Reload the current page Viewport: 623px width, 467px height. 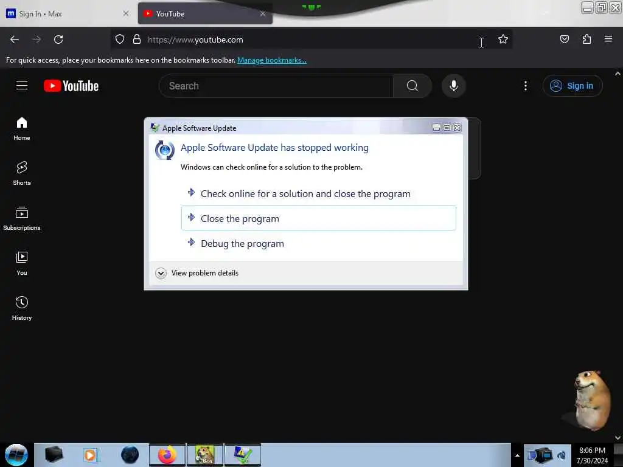point(58,40)
